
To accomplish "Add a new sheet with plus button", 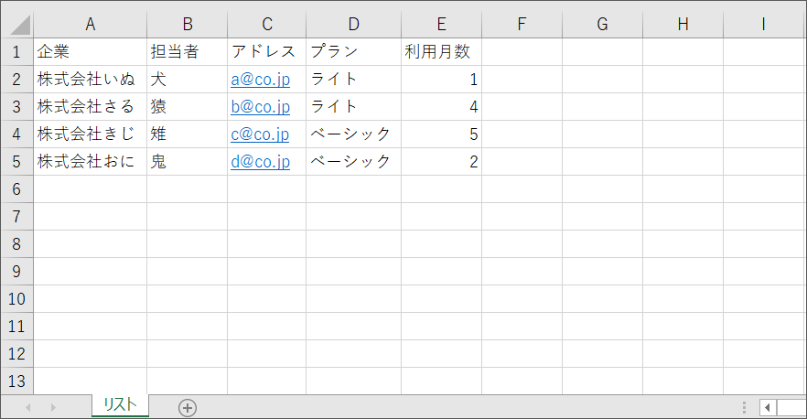I will pos(188,407).
